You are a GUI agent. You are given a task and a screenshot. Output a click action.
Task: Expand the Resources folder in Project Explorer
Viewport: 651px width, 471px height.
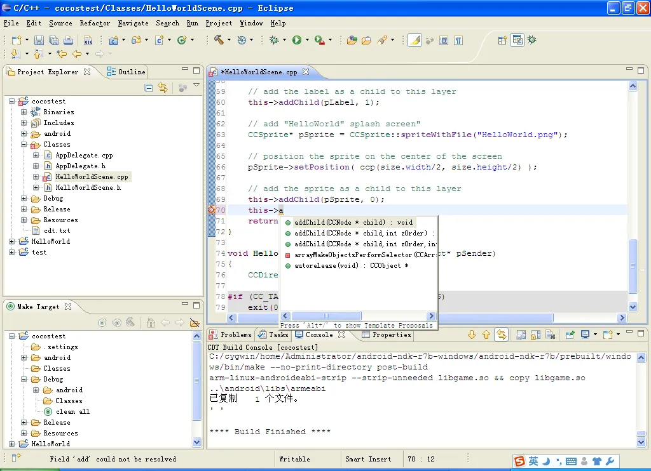24,220
